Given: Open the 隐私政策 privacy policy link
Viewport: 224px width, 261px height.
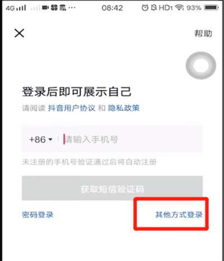Looking at the screenshot, I should 124,108.
